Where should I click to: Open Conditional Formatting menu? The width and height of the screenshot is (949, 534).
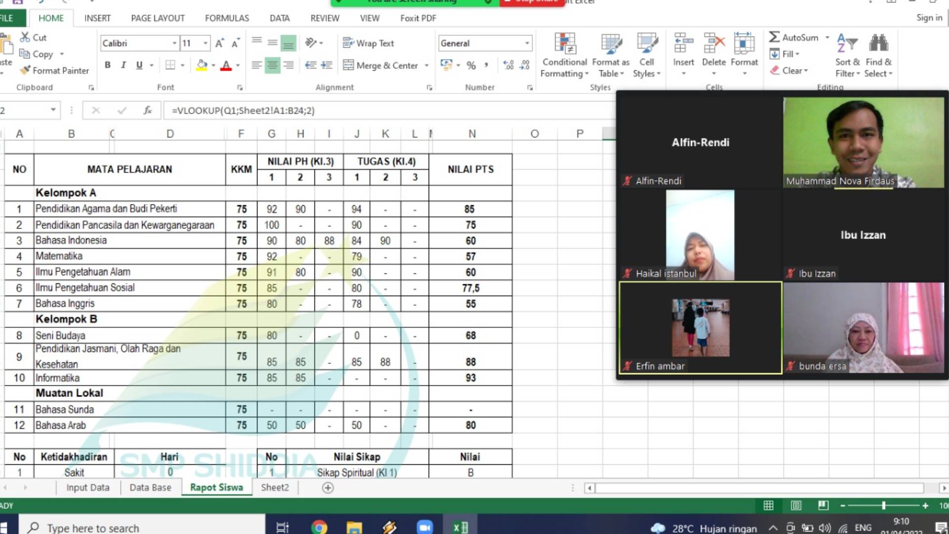pyautogui.click(x=564, y=54)
